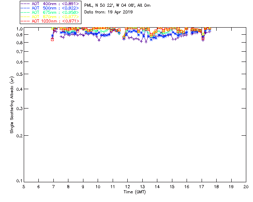Click the AOT 675nm legend entry
Image resolution: width=253 pixels, height=202 pixels.
50,12
